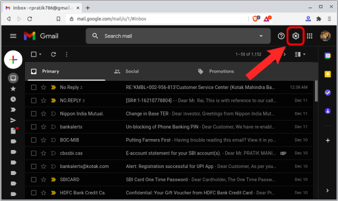Open split pane mode dropdown arrow
The width and height of the screenshot is (338, 201).
pos(304,54)
